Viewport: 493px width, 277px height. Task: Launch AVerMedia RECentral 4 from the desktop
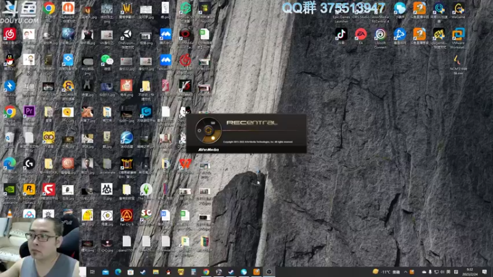point(380,12)
